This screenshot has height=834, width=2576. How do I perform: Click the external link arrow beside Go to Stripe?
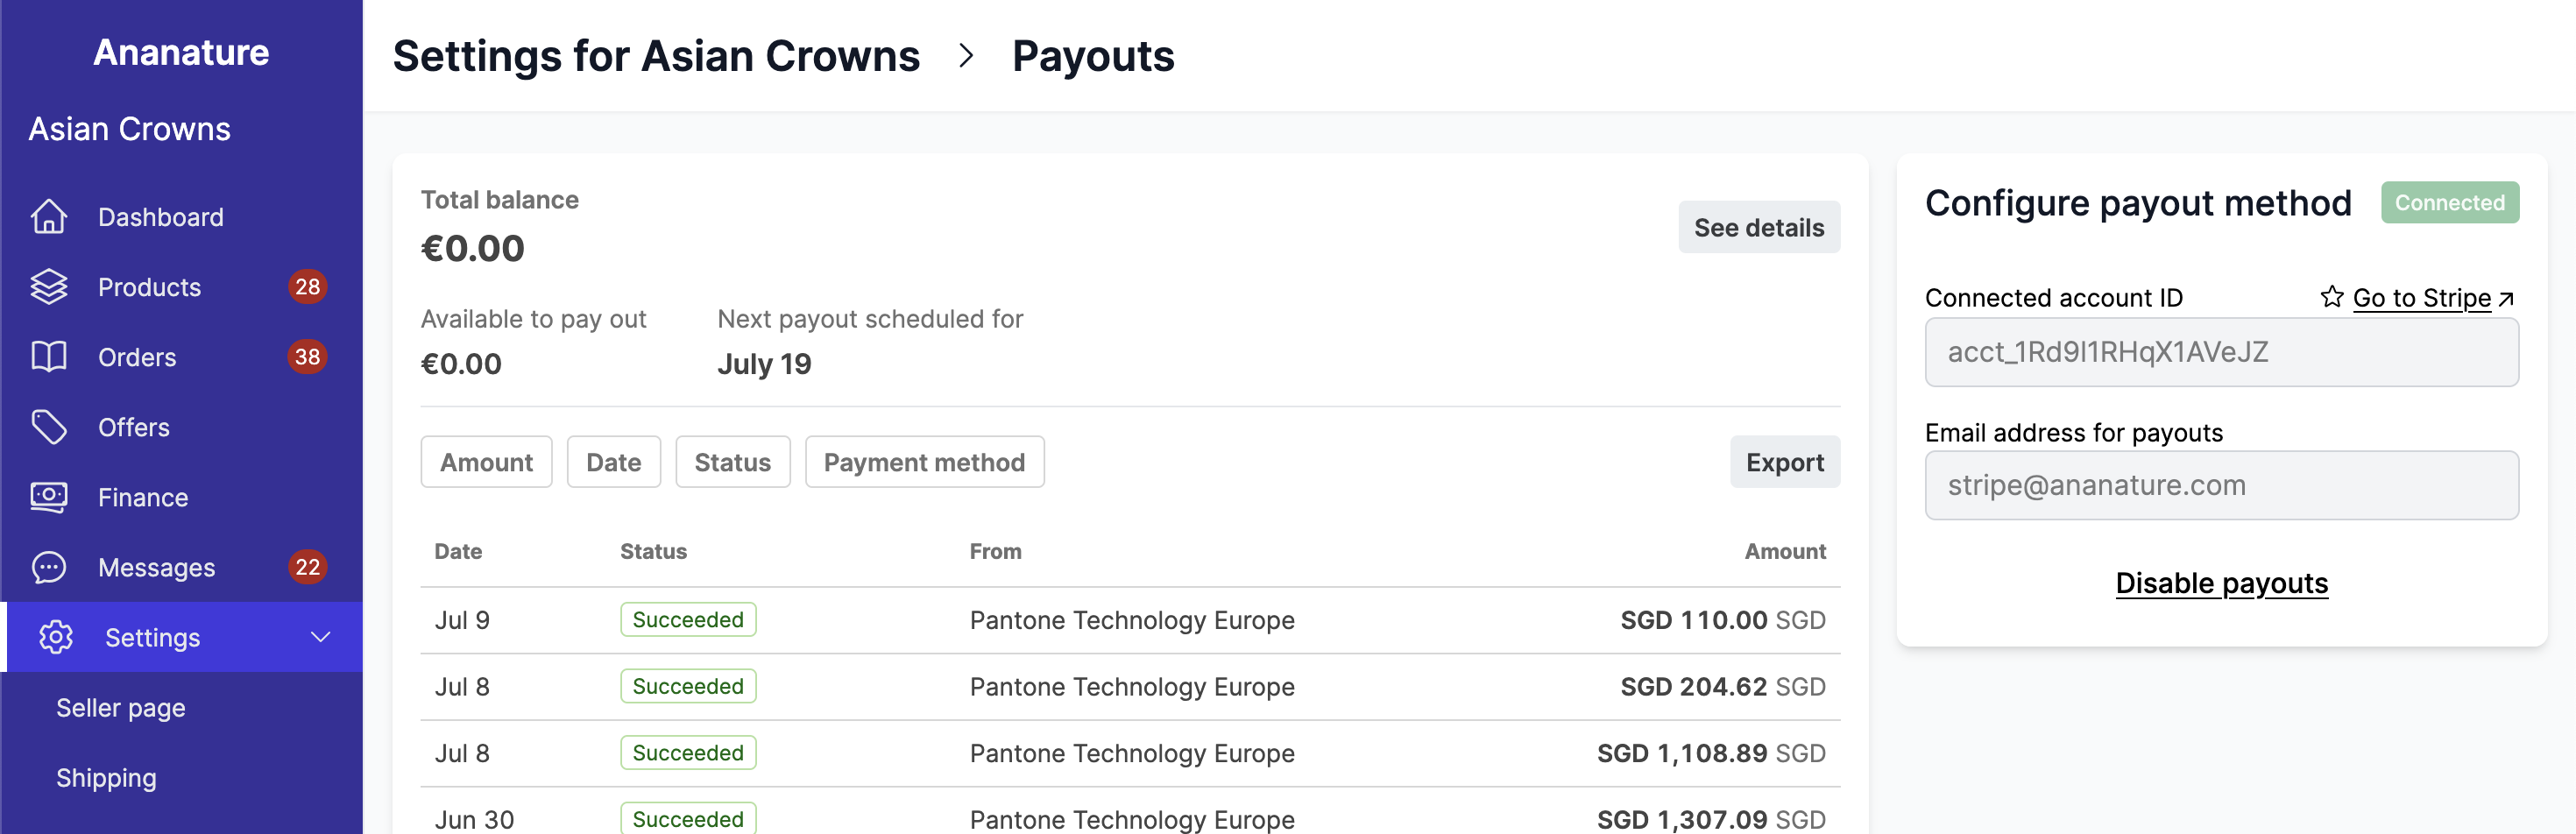point(2506,297)
